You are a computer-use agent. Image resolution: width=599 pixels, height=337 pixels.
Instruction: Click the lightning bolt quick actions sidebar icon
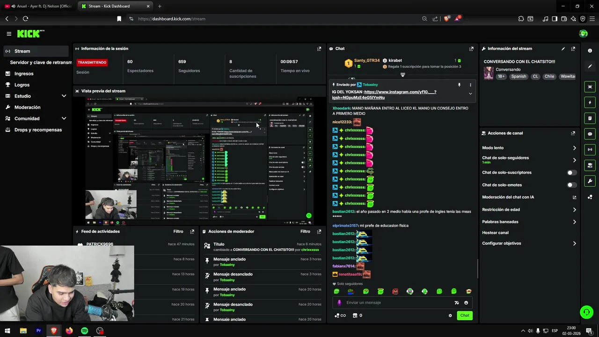pyautogui.click(x=590, y=103)
